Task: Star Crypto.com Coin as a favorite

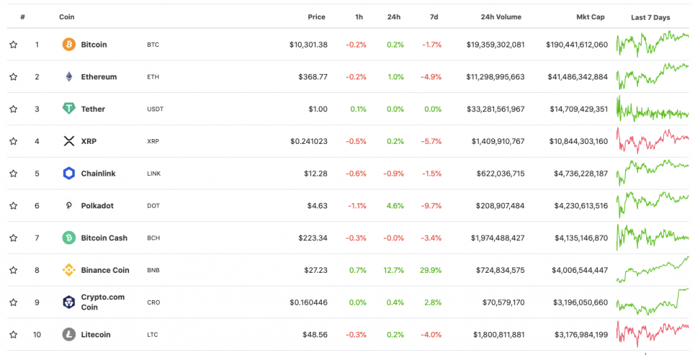Action: (14, 302)
